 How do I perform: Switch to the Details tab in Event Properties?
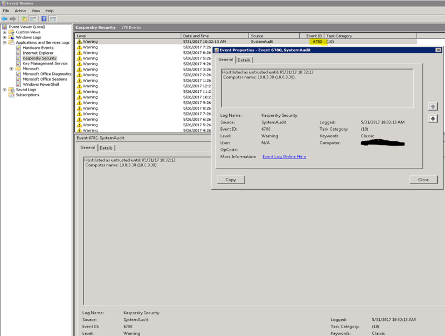tap(243, 60)
